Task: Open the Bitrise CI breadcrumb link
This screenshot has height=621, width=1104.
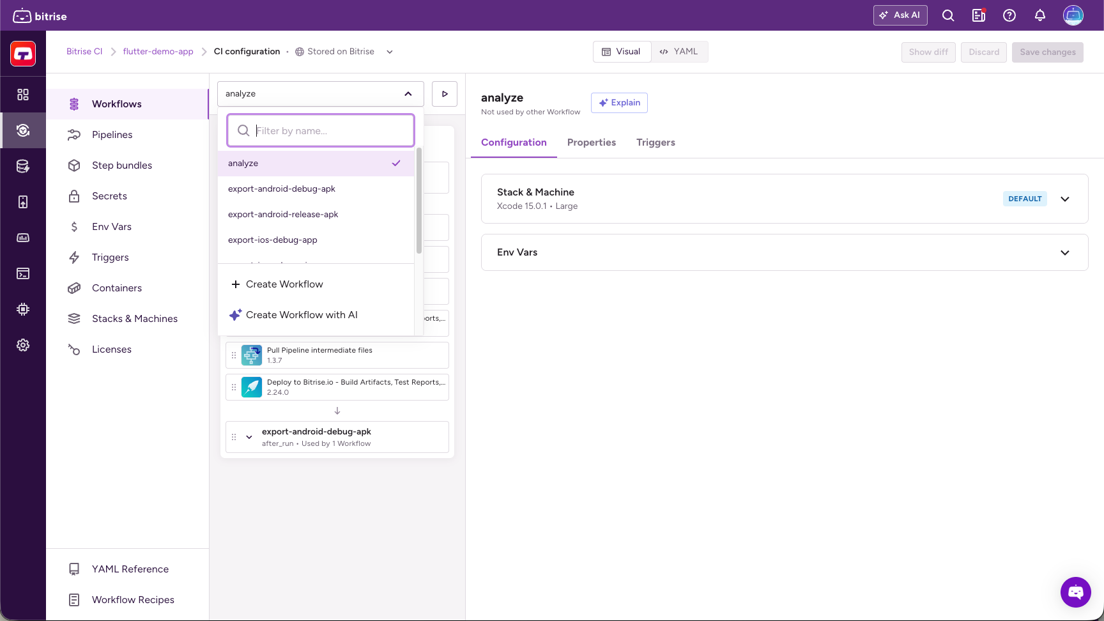Action: 84,52
